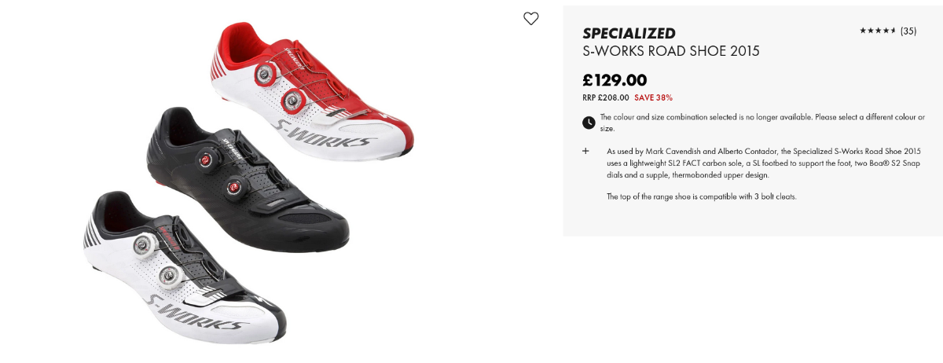Click the clock availability icon

point(589,123)
